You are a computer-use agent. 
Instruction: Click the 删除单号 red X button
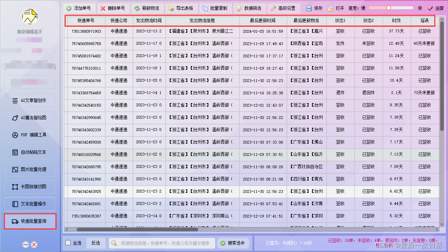pyautogui.click(x=113, y=8)
